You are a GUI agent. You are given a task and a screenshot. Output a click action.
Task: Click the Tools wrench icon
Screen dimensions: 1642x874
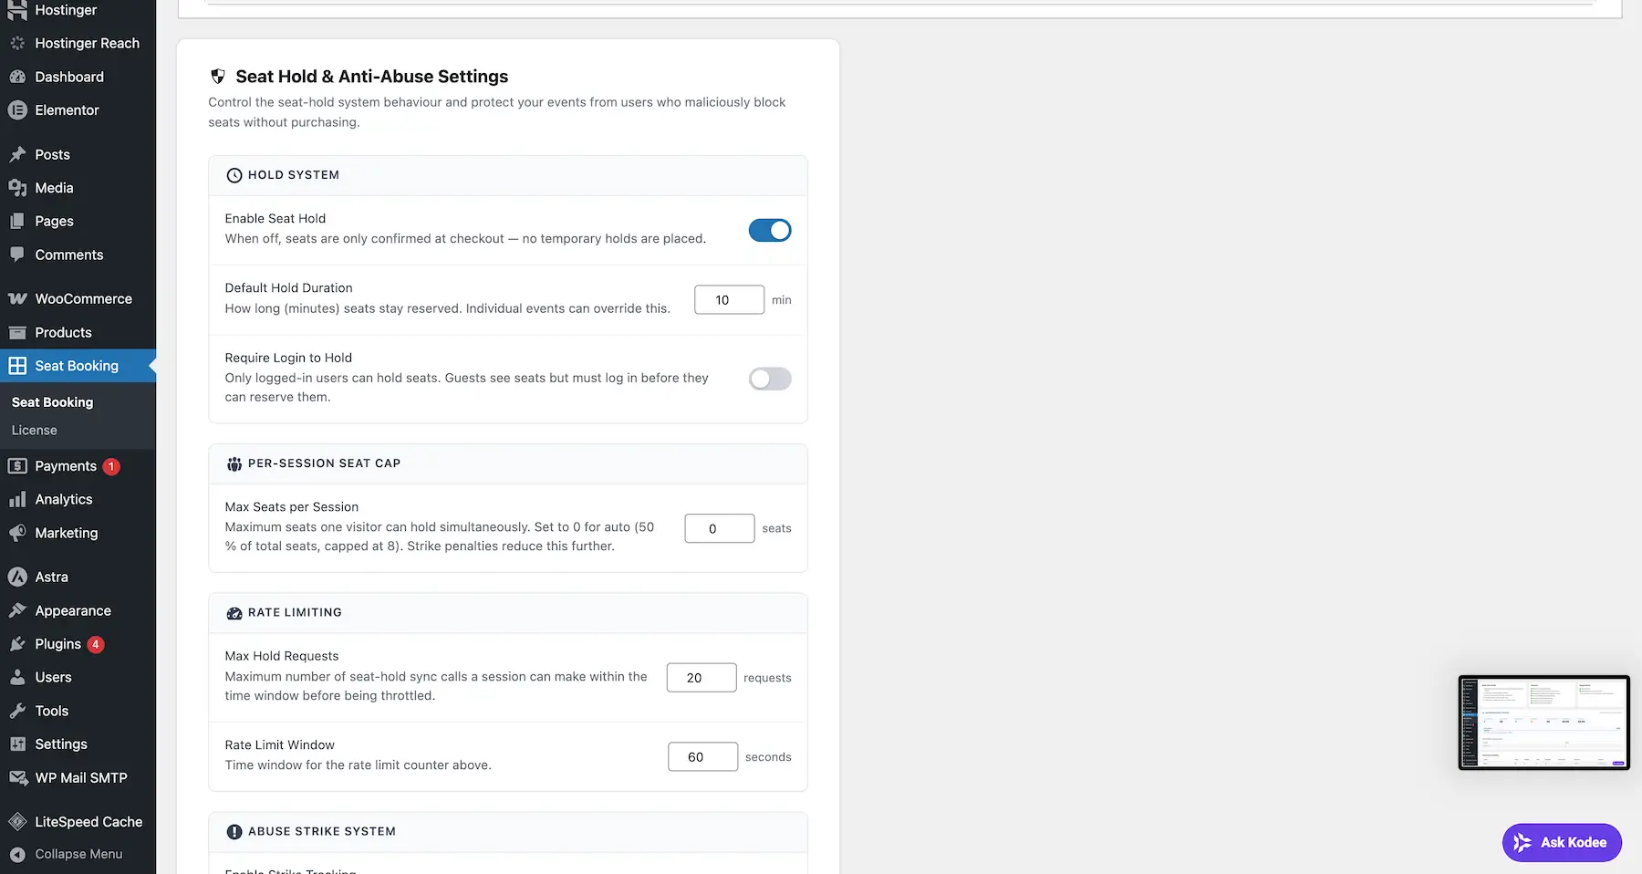click(x=17, y=712)
